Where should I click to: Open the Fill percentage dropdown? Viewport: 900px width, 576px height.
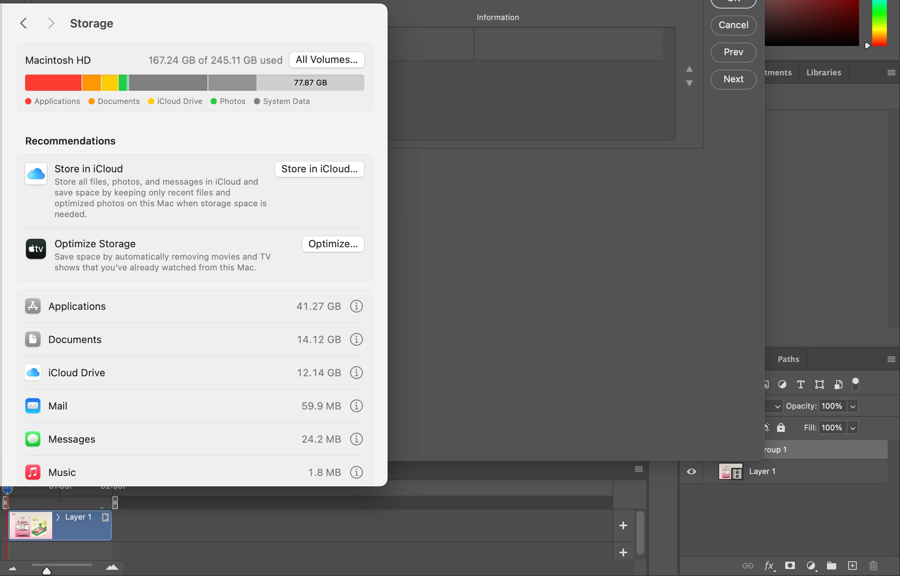coord(853,428)
